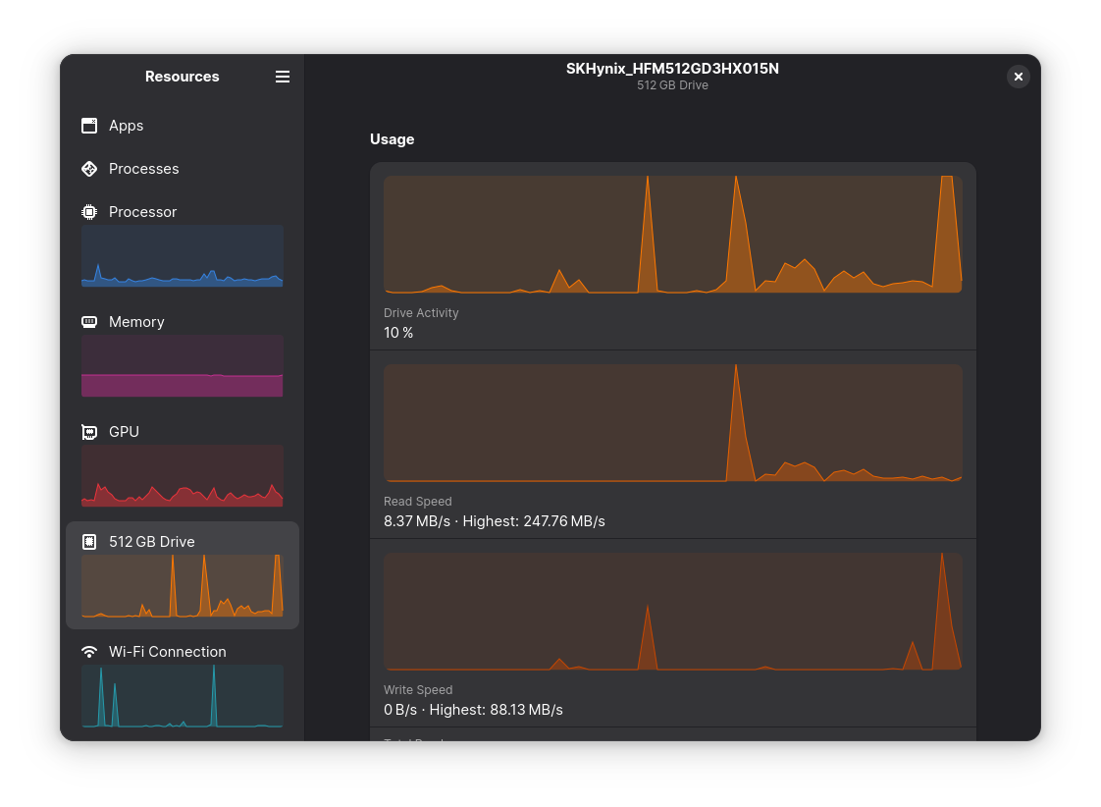Click the Drive Activity 10 % value
This screenshot has width=1101, height=807.
tap(398, 333)
